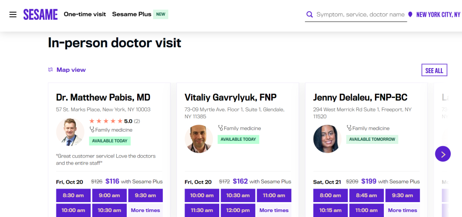Expand More times for Vitaliy Gavrylyuk
The image size is (462, 217).
pyautogui.click(x=274, y=210)
